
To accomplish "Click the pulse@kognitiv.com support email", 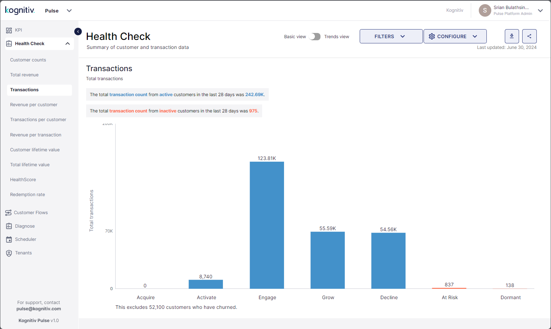I will [39, 309].
